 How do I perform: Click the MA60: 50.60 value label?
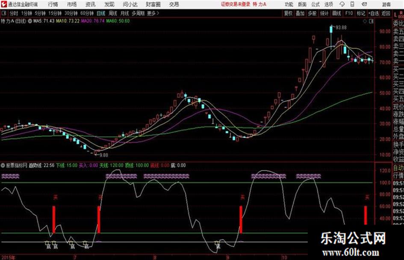118,21
